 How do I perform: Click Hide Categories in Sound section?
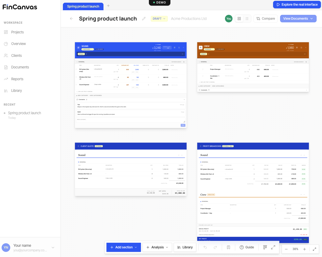click(x=96, y=95)
